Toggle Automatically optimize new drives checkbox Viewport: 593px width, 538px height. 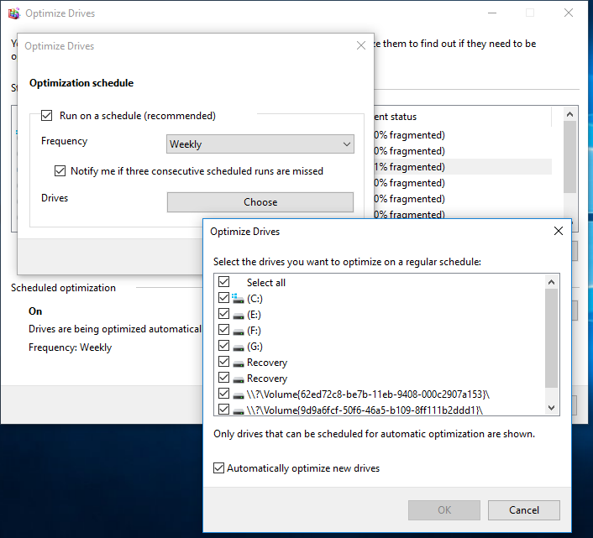coord(218,468)
